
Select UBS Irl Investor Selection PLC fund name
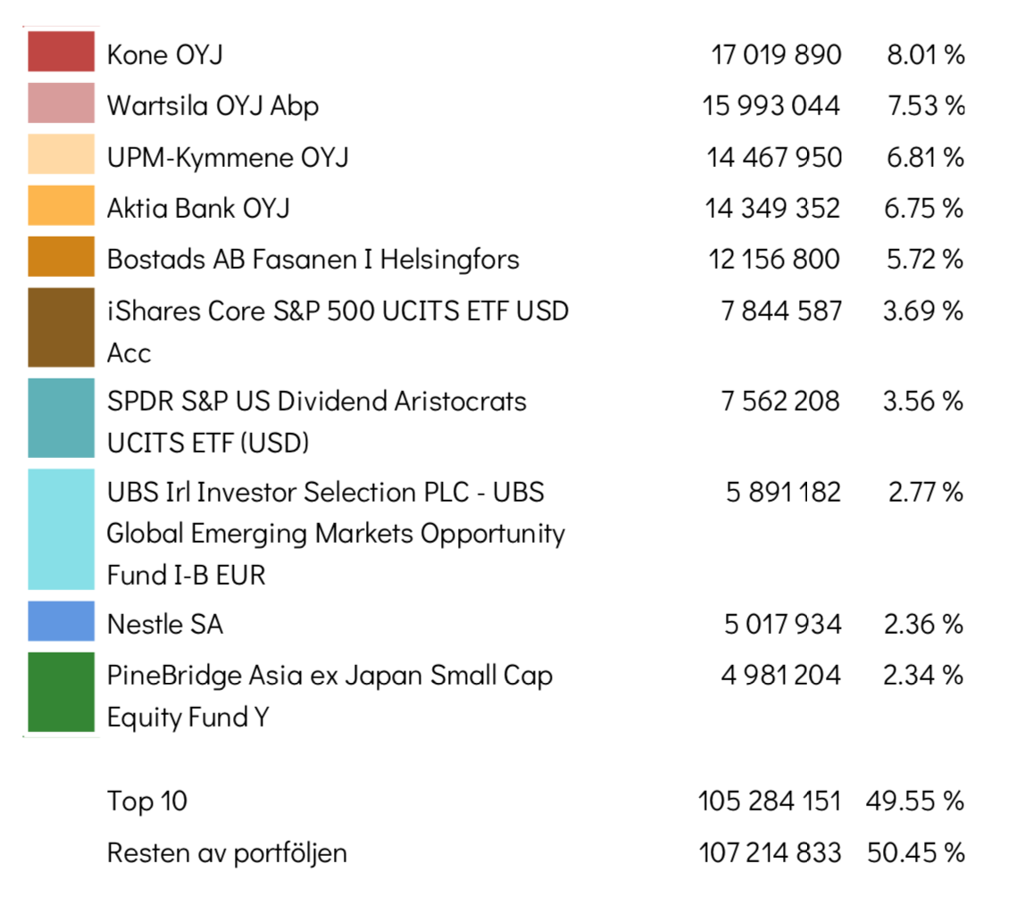tap(336, 533)
